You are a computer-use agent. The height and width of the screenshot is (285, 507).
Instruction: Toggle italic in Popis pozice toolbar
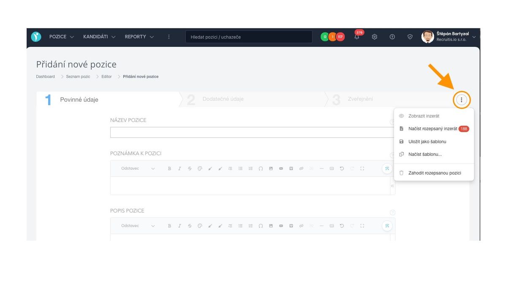pos(180,226)
